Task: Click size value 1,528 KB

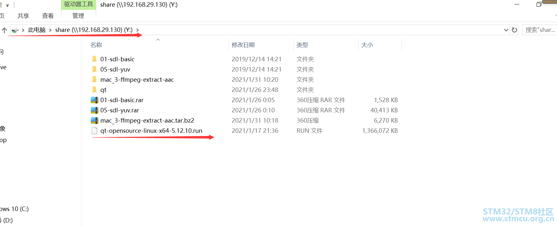Action: (386, 100)
